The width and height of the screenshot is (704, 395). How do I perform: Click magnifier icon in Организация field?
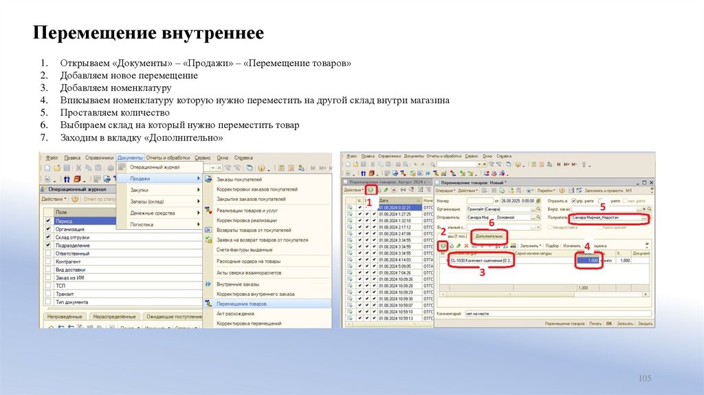(538, 209)
